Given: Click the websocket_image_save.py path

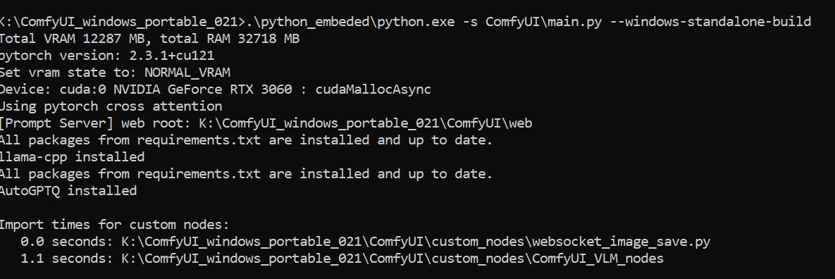Looking at the screenshot, I should [416, 241].
